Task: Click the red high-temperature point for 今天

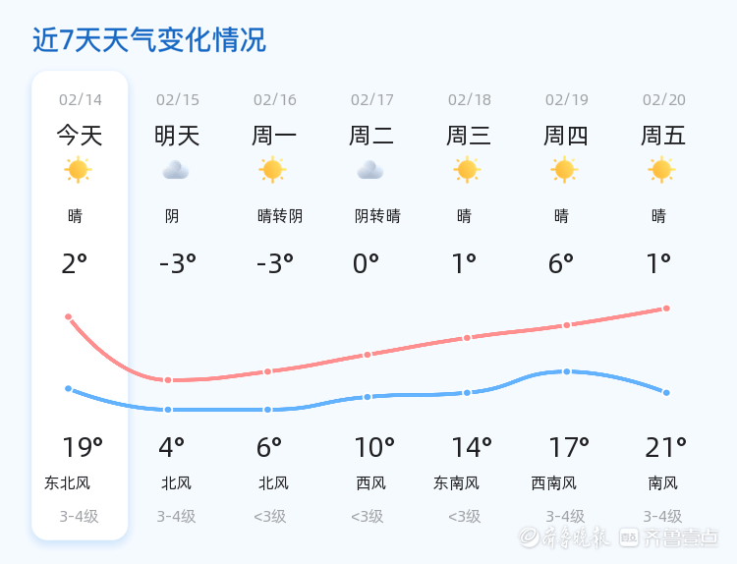Action: point(69,316)
